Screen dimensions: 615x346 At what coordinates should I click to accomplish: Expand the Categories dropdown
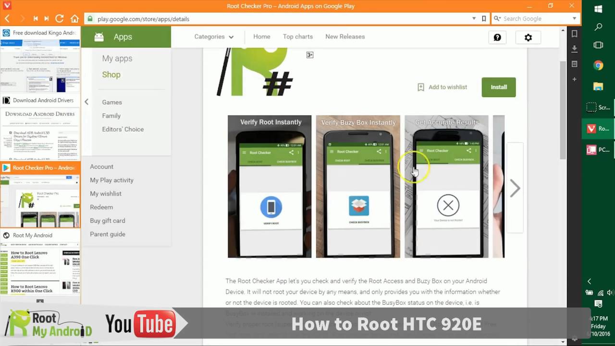(214, 37)
